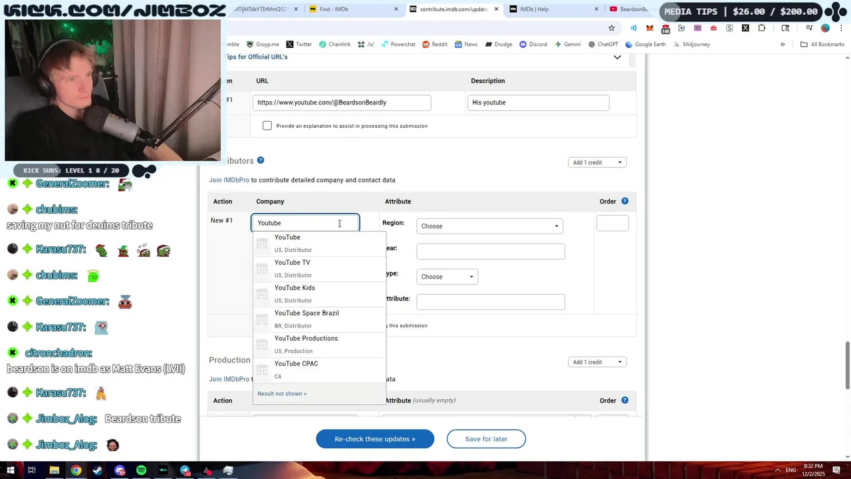Click the URL field with Beardson's YouTube link

pos(342,102)
